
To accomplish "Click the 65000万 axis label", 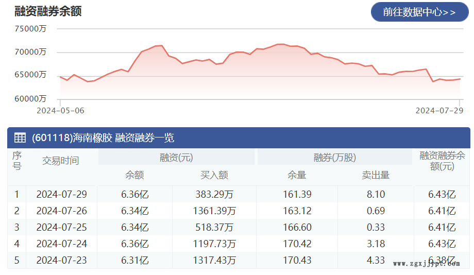I will [30, 75].
